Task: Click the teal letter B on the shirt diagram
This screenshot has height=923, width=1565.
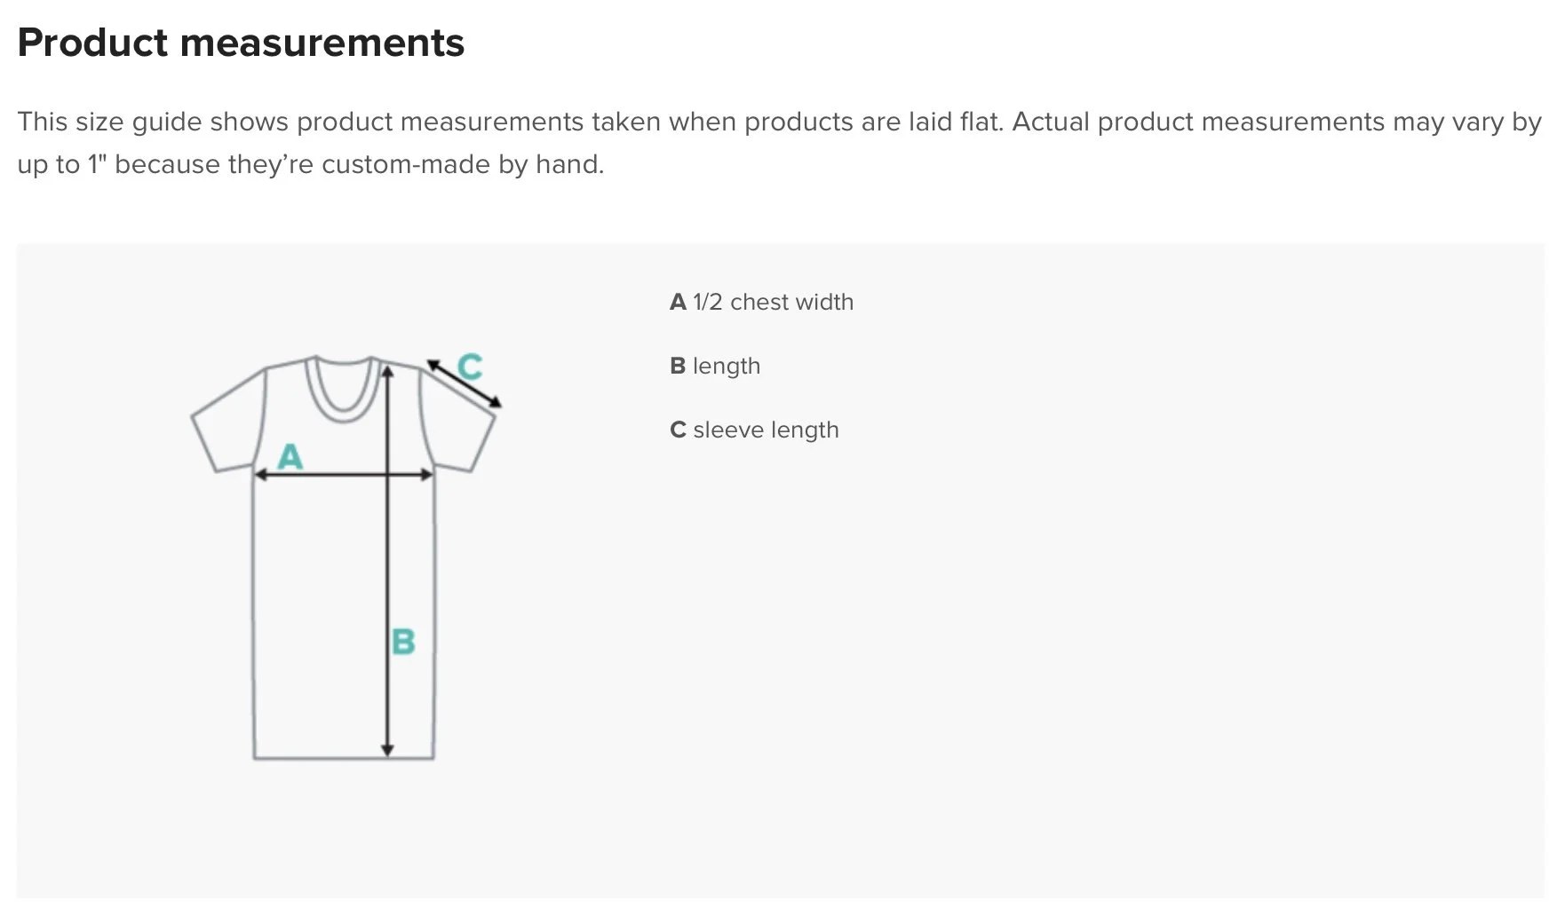Action: [x=403, y=641]
